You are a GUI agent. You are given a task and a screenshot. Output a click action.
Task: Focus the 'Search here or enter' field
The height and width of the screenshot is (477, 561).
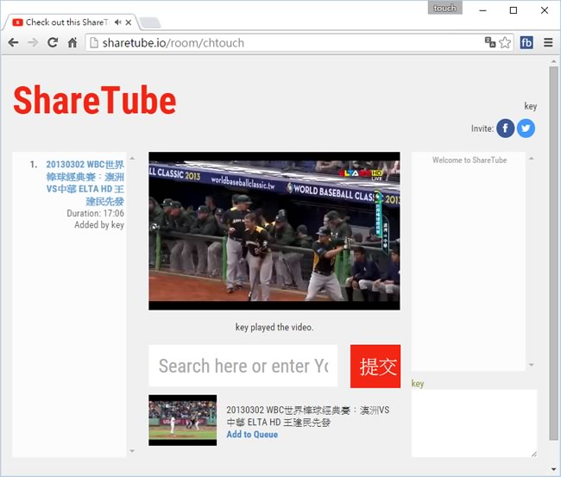(x=243, y=366)
